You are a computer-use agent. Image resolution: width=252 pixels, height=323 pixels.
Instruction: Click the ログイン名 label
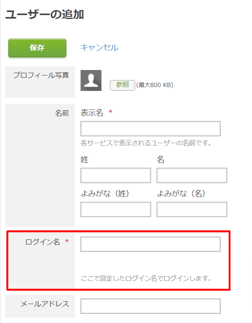(43, 242)
